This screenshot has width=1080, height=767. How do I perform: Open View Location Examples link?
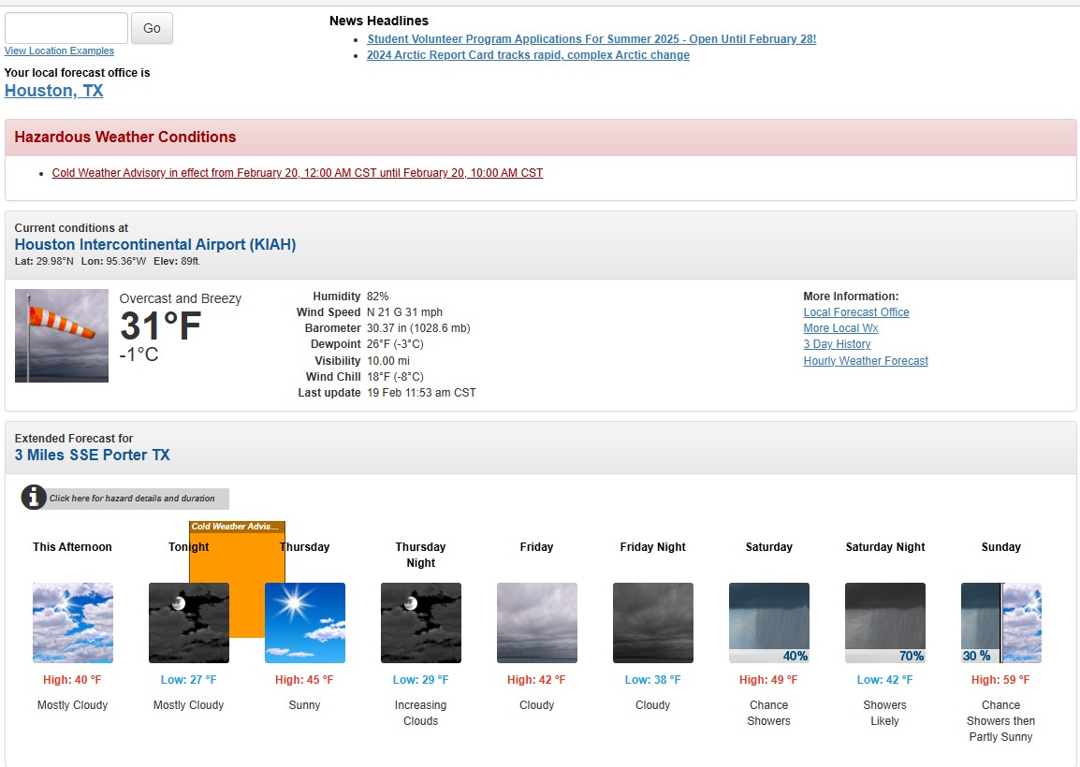(59, 51)
